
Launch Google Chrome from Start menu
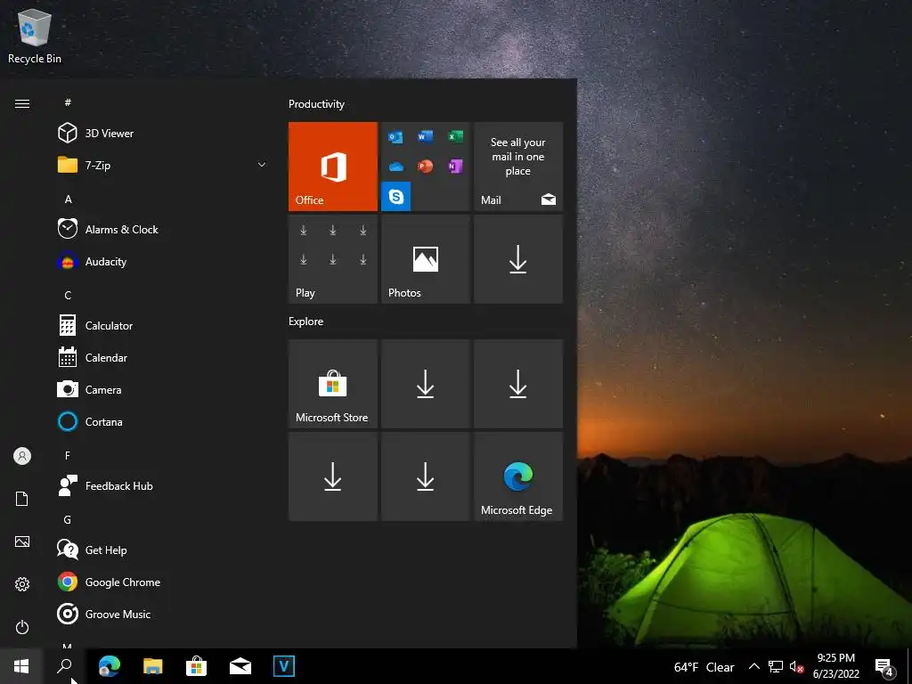(163, 582)
